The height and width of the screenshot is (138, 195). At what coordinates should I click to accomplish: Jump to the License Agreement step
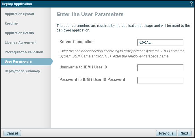pos(21,42)
